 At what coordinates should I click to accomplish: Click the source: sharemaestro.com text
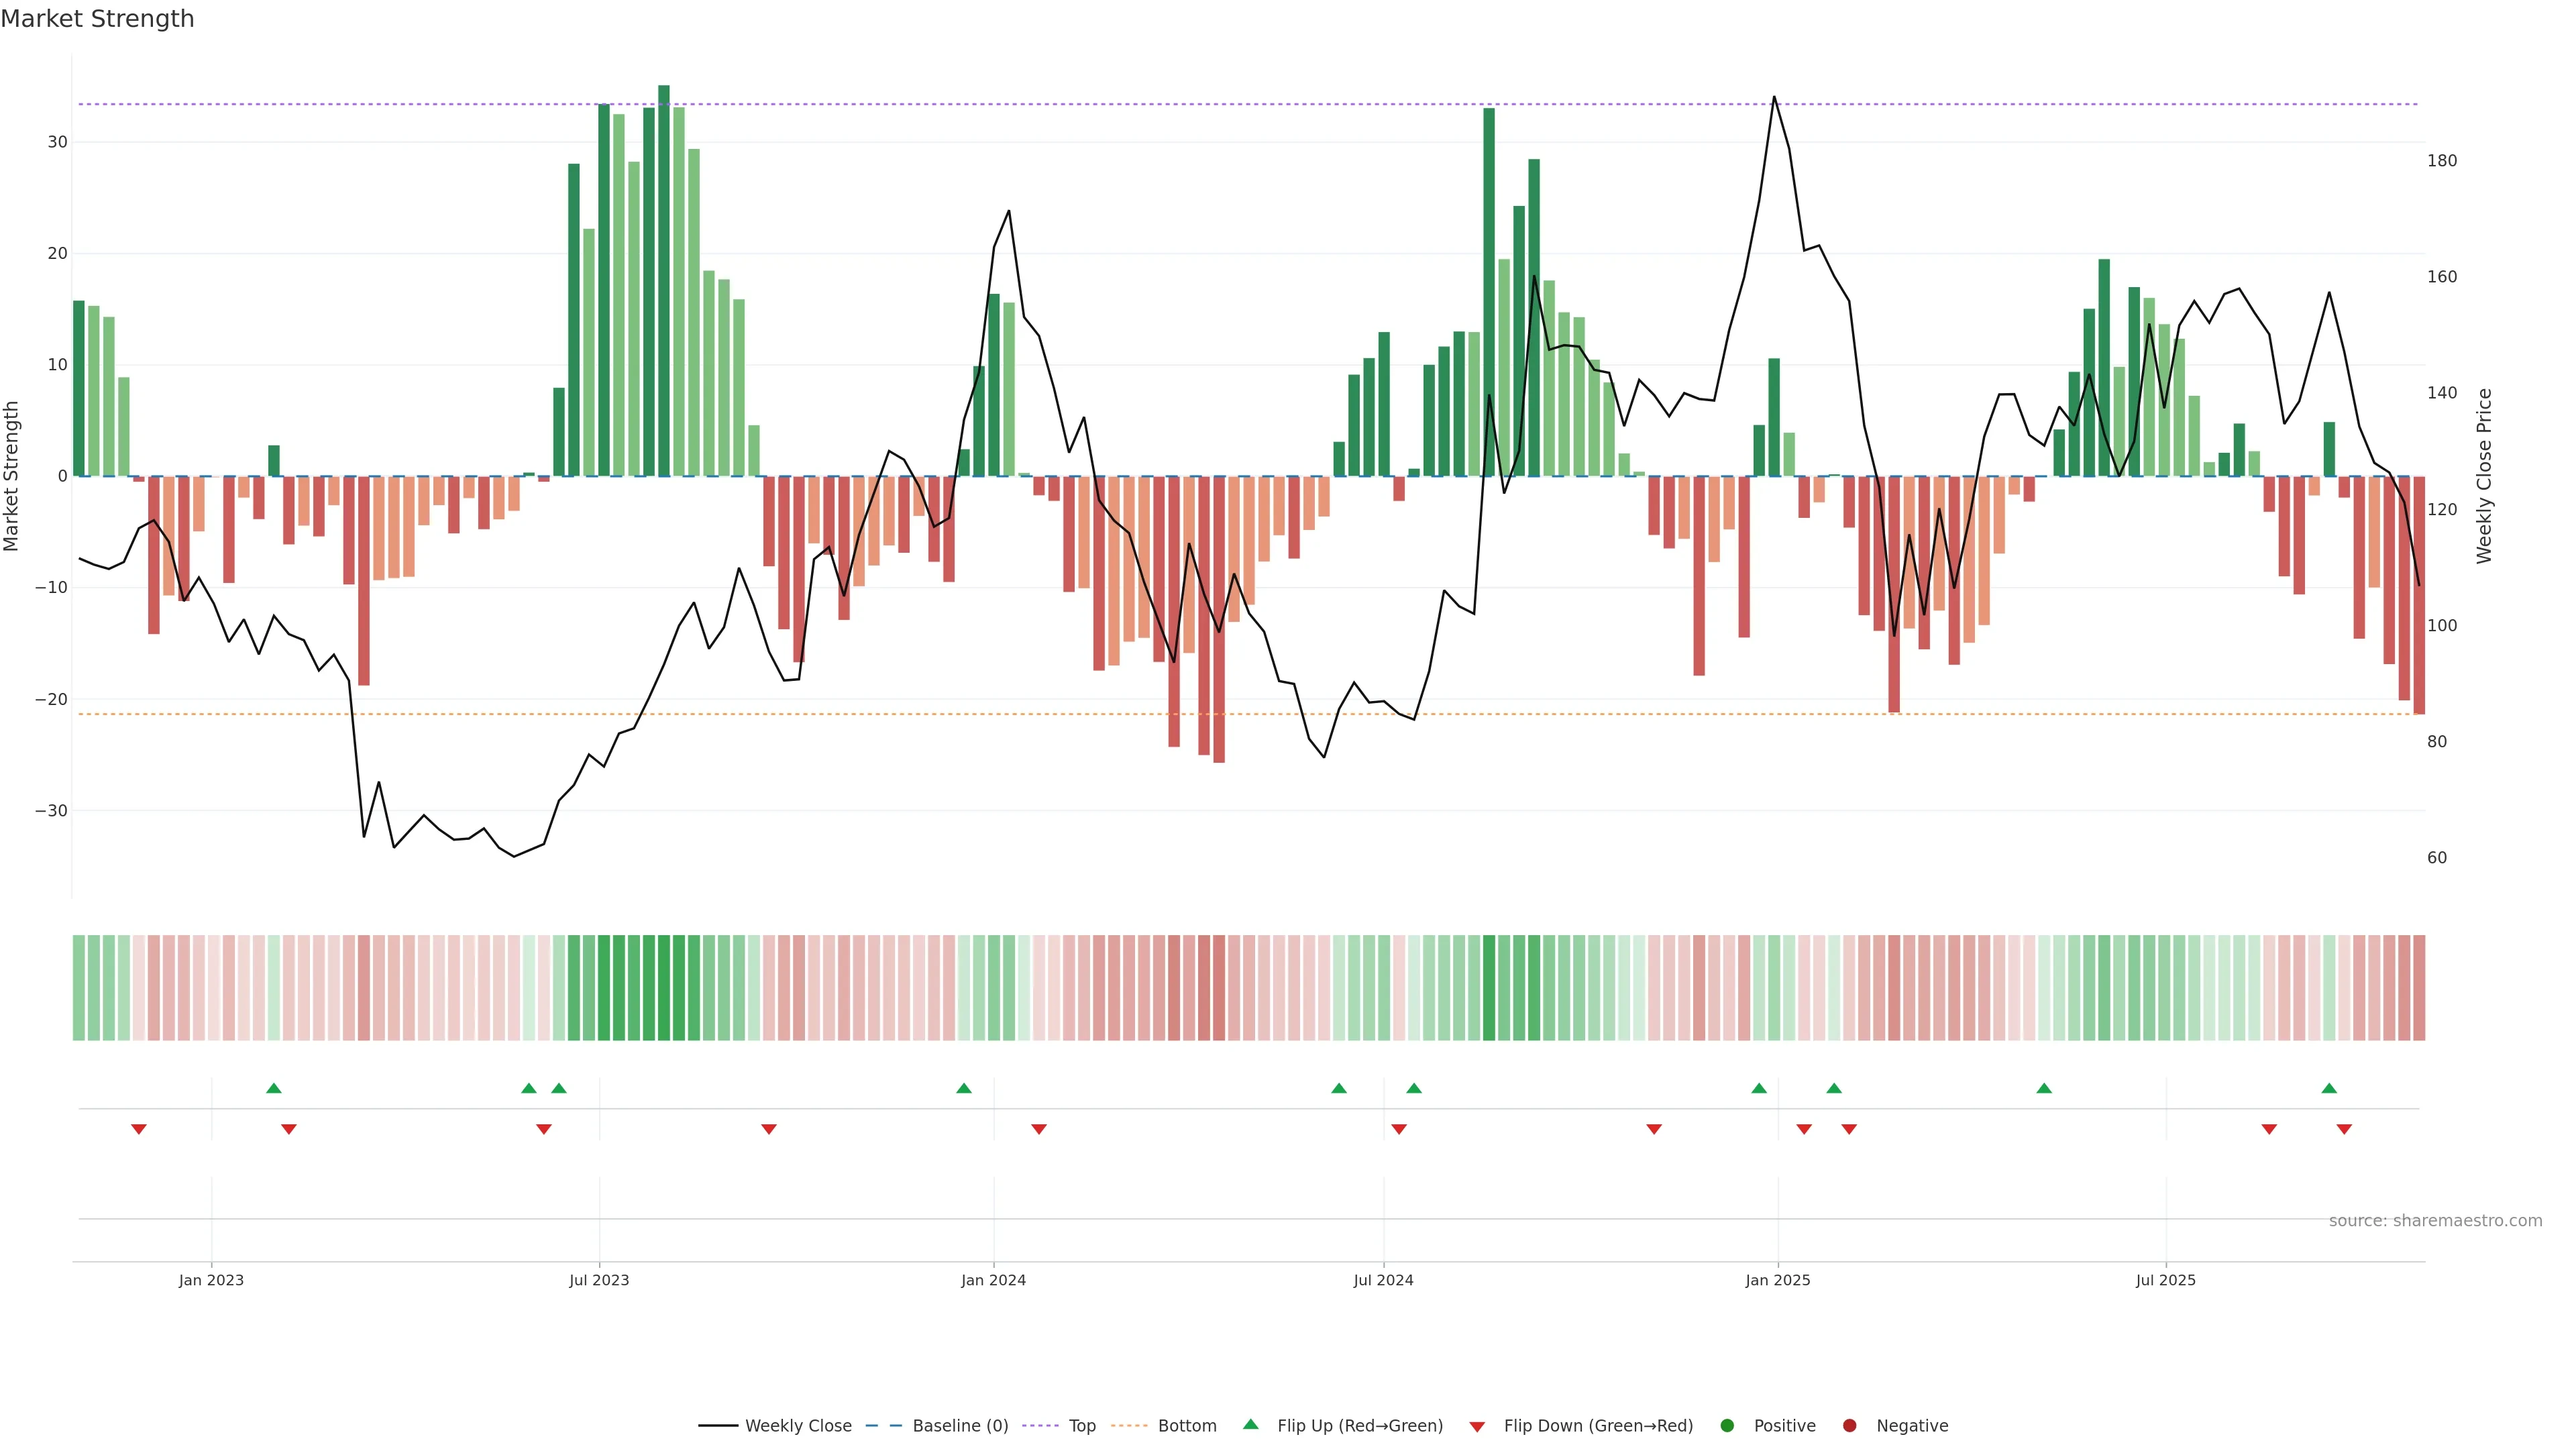click(2435, 1220)
